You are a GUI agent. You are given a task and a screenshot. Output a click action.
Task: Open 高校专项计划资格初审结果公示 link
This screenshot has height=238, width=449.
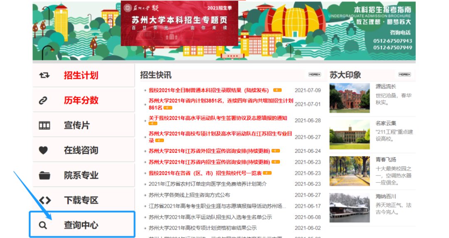click(x=202, y=228)
